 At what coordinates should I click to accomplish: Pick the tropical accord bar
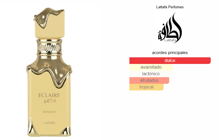[x=146, y=87]
